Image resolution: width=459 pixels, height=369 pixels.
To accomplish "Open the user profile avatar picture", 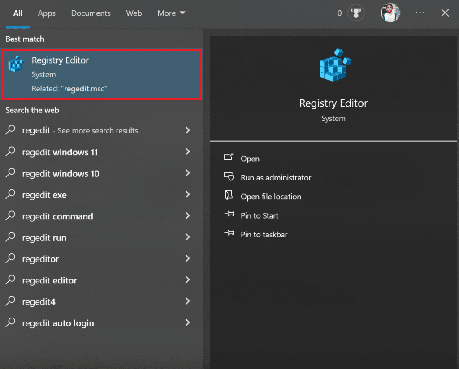I will tap(390, 13).
